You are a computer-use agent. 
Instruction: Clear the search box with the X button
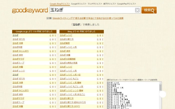[x=137, y=10]
